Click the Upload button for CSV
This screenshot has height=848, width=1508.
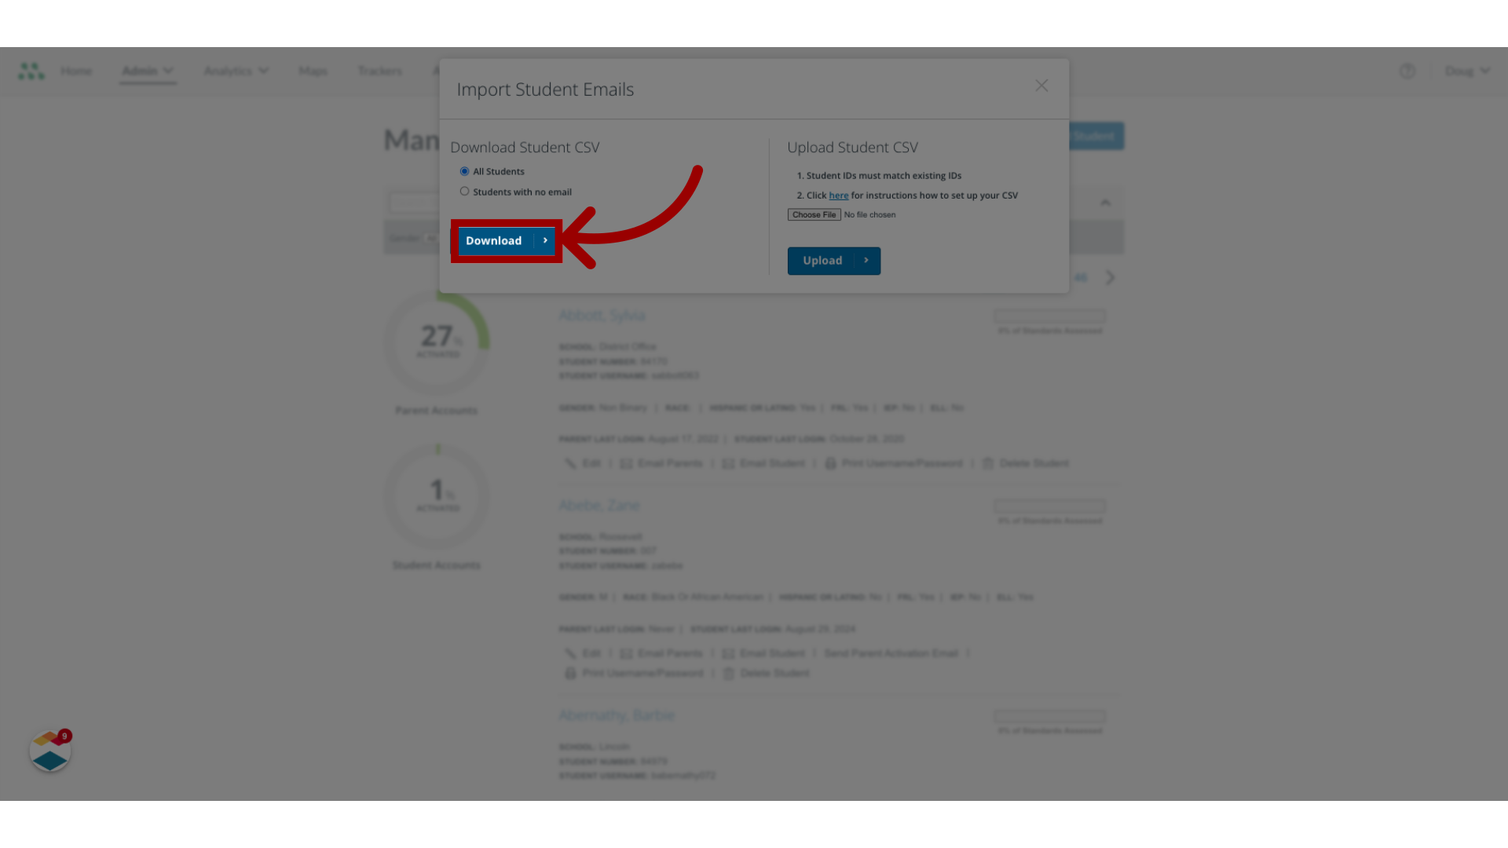coord(834,261)
